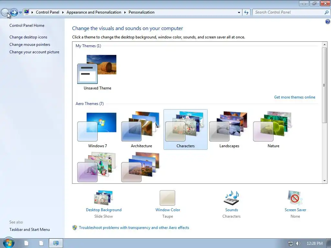Click the network tray icon
This screenshot has width=331, height=248.
pyautogui.click(x=291, y=243)
